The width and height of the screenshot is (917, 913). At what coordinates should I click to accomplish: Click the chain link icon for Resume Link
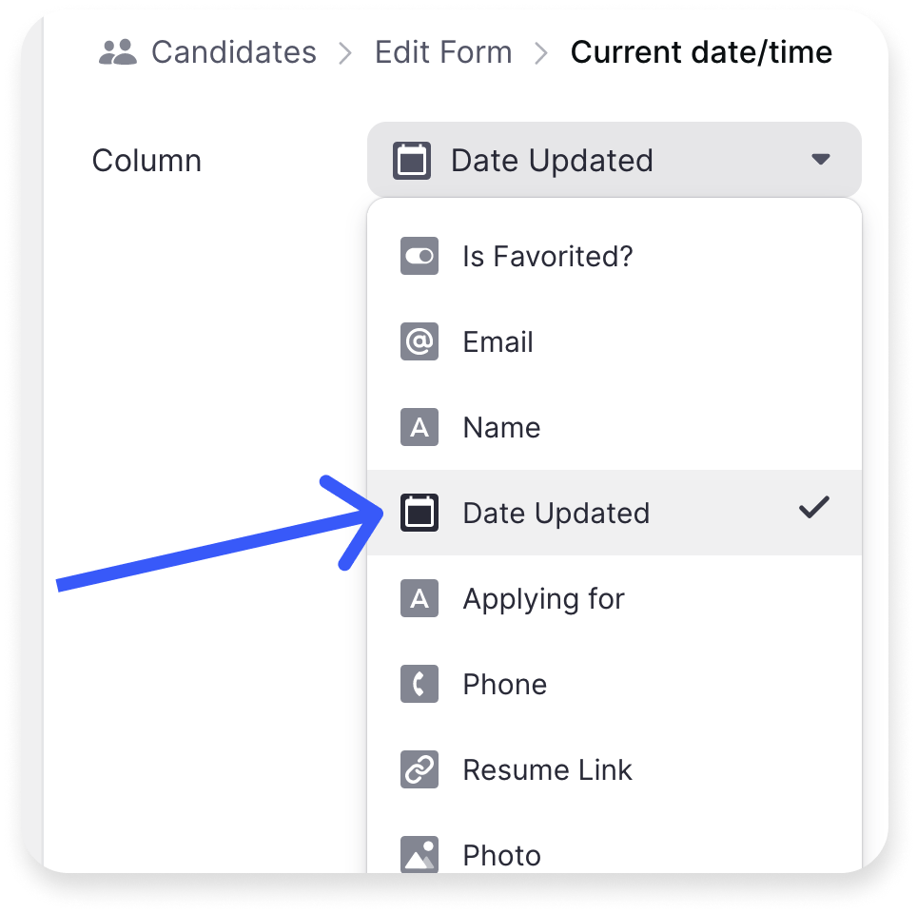click(419, 769)
